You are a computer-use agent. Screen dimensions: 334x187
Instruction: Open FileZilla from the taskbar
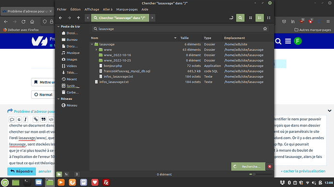tap(106, 182)
